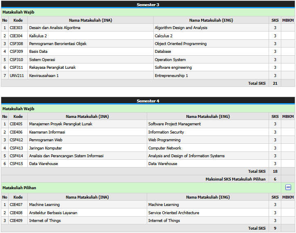Select elective course code CIE407
Screen dimensions: 296x233
[16, 205]
